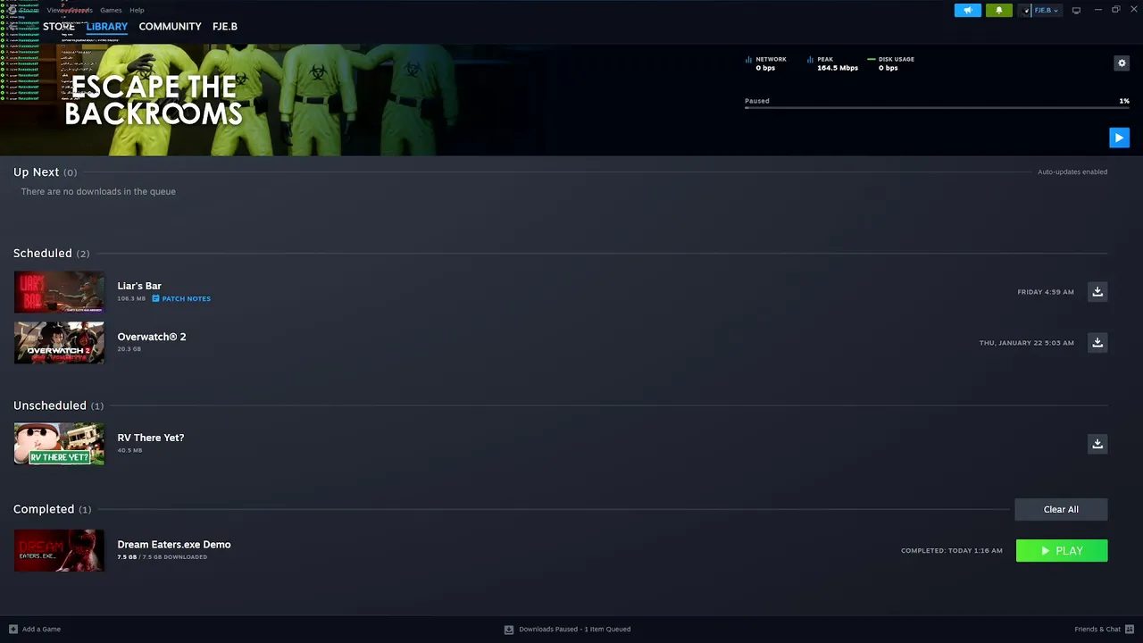Expand the FJE.B account dropdown
Viewport: 1143px width, 643px height.
1046,11
